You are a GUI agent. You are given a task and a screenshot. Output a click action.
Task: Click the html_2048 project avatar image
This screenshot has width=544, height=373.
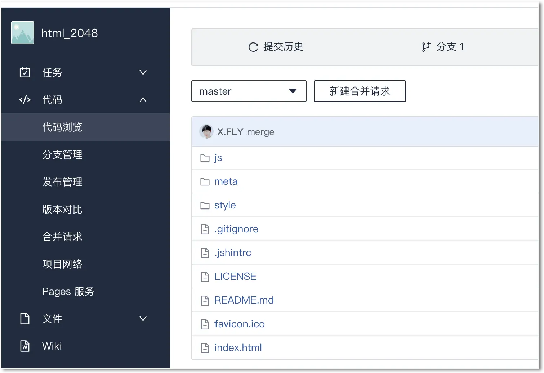point(22,32)
